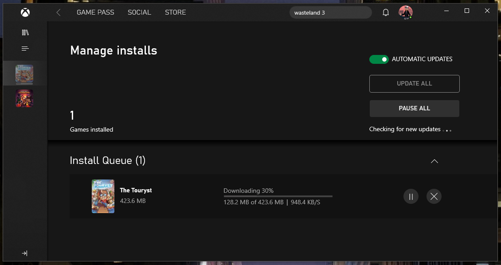Click the 128.2 MB of 423.6 MB text
This screenshot has height=265, width=501.
tap(253, 202)
